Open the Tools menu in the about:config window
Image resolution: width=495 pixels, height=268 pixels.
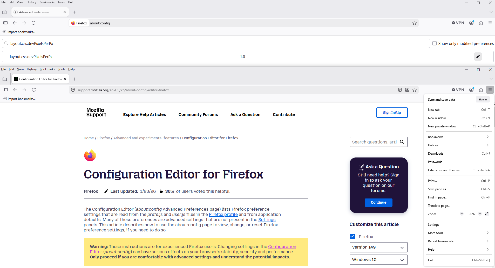(x=61, y=2)
